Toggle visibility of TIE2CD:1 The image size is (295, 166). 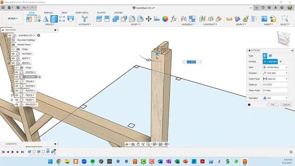[17, 95]
